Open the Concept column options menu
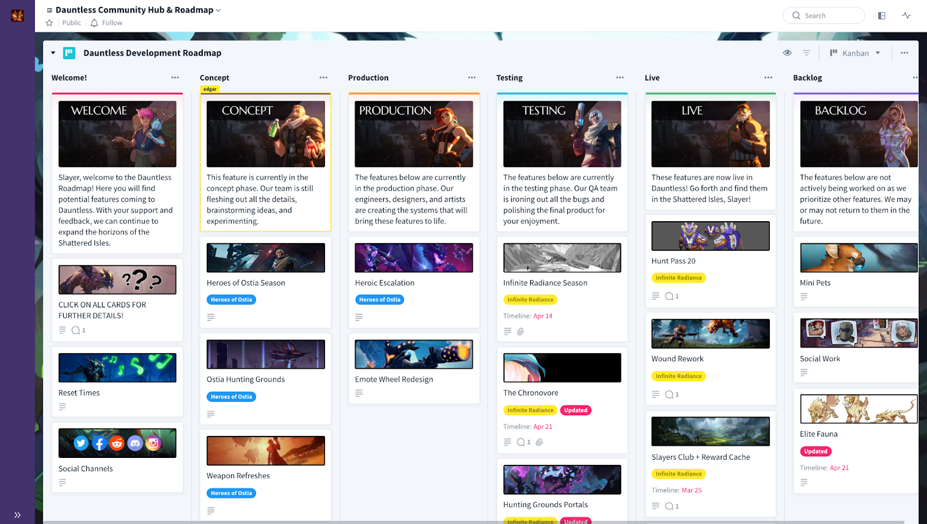The image size is (927, 524). coord(323,78)
